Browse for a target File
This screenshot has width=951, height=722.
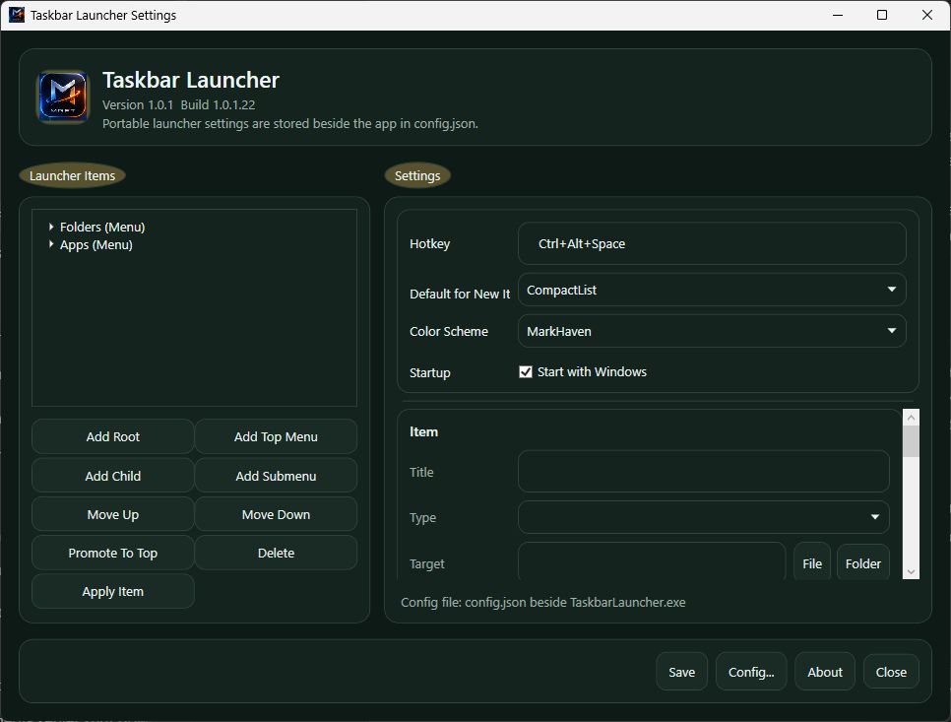[812, 562]
